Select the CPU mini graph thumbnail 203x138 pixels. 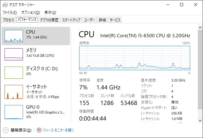coord(14,36)
